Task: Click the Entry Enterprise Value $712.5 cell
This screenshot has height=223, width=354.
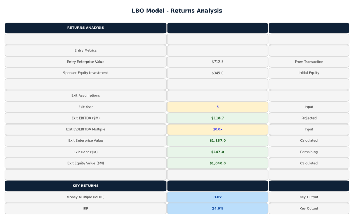Action: click(x=217, y=62)
